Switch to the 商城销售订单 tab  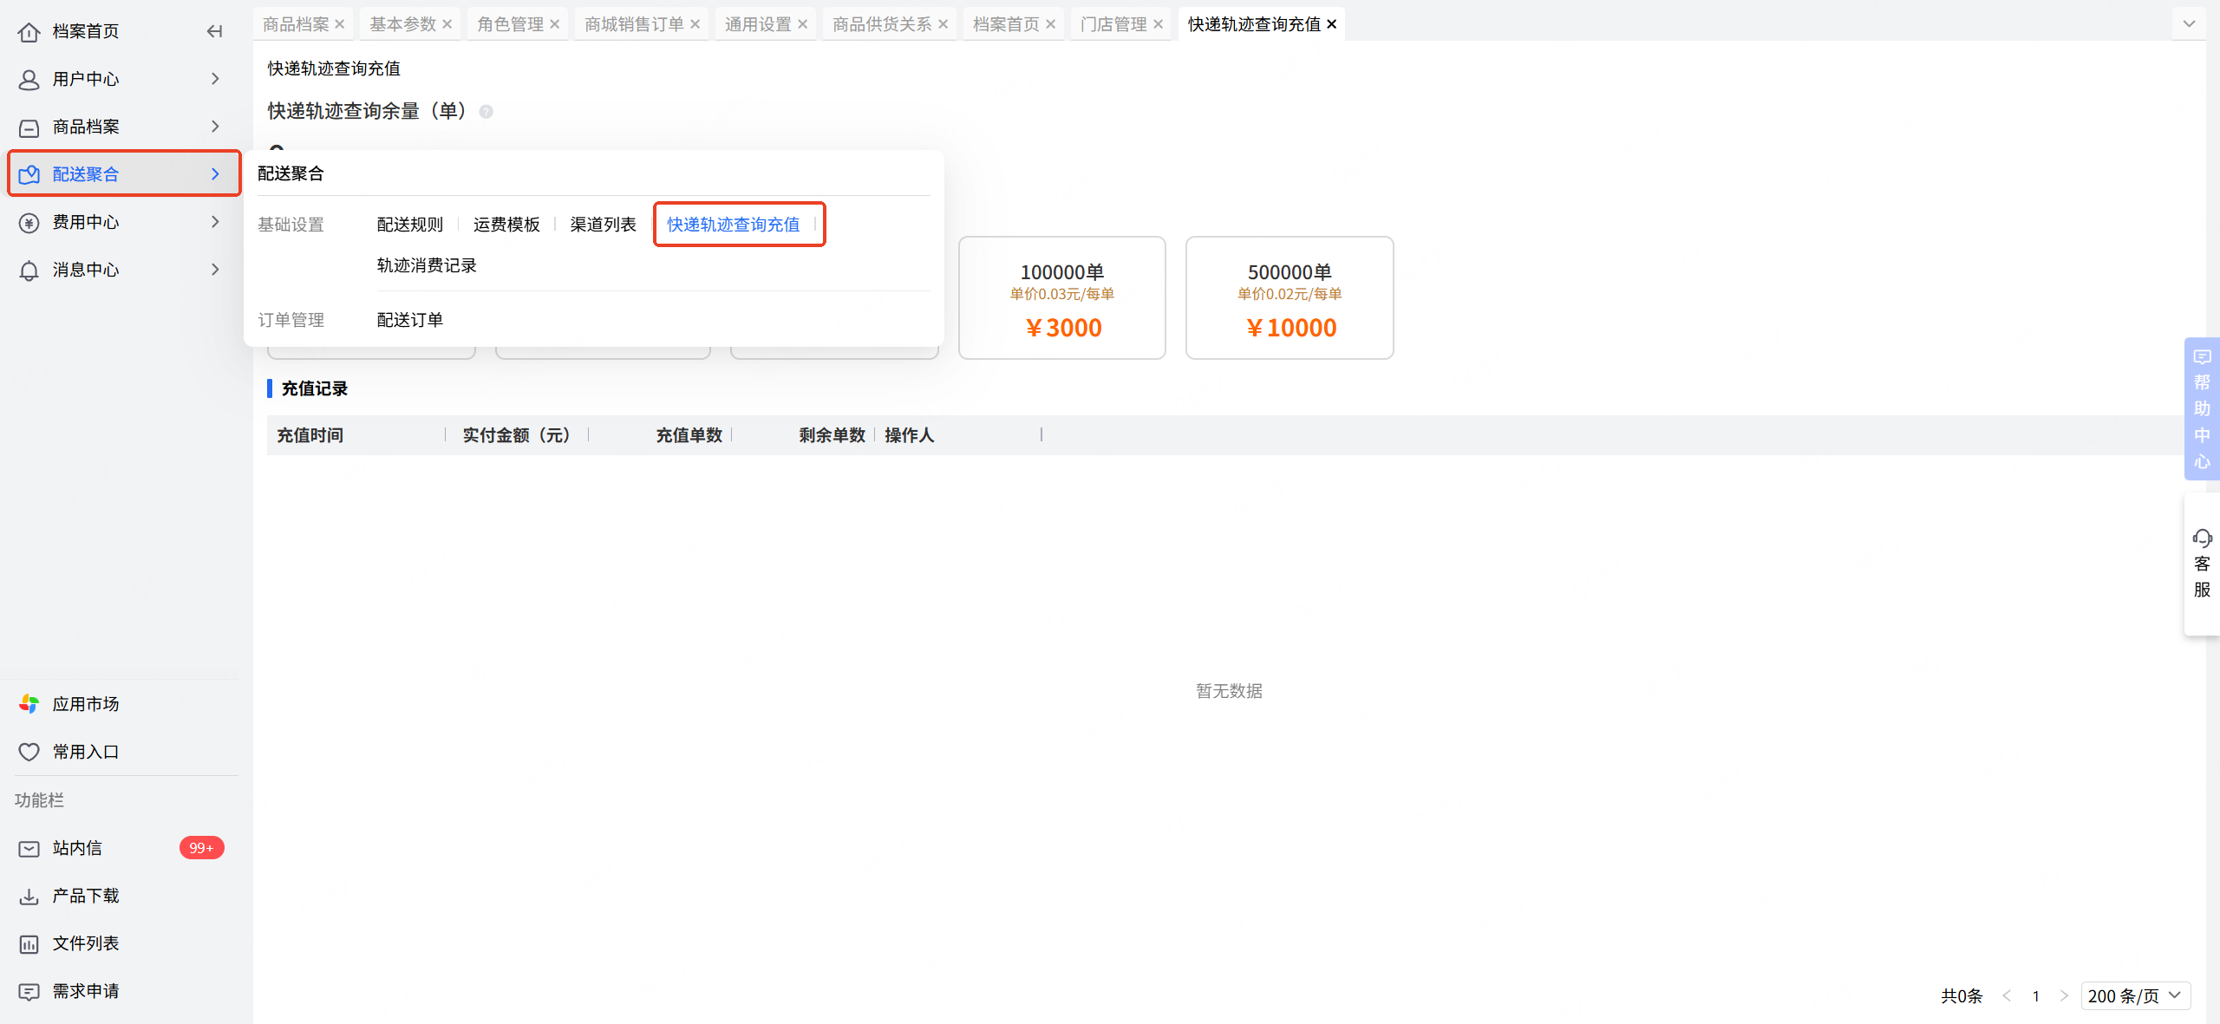click(x=634, y=24)
